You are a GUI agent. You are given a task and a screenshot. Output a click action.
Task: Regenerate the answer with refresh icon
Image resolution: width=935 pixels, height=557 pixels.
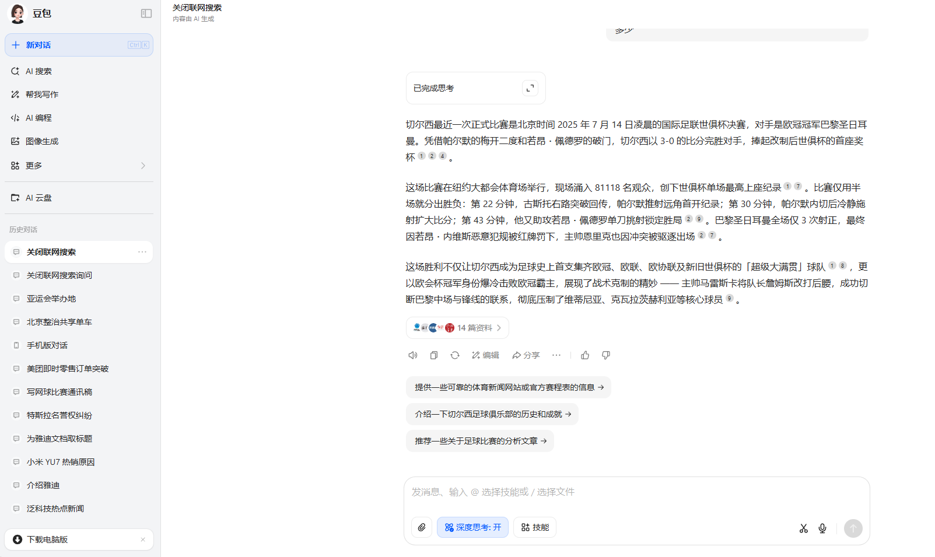pyautogui.click(x=455, y=355)
